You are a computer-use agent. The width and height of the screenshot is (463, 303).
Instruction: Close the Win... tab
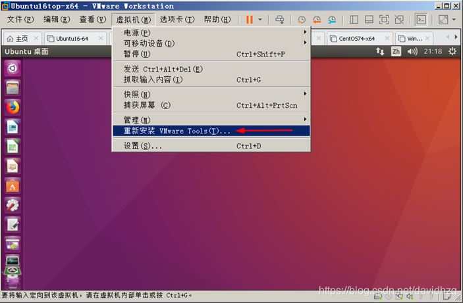coord(428,38)
